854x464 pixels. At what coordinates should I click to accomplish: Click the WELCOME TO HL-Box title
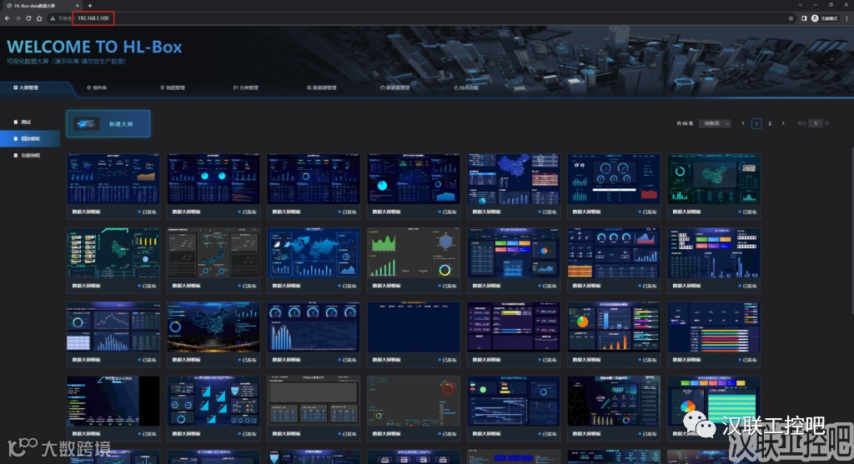click(x=94, y=47)
